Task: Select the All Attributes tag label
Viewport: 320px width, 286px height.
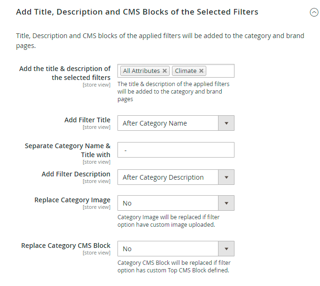Action: point(141,71)
